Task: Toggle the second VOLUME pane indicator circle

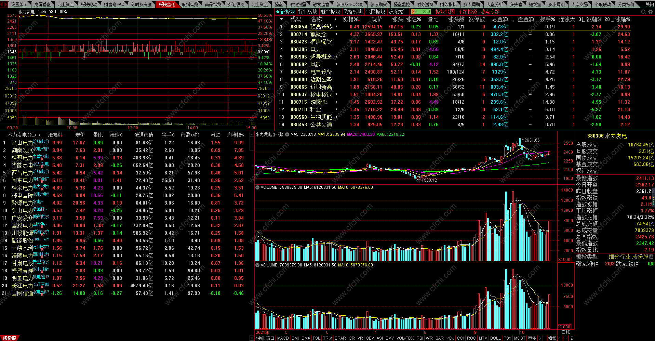Action: (257, 265)
